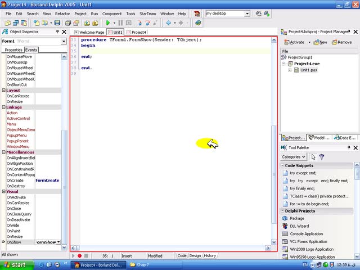Open the desktop layout combo box
This screenshot has height=270, width=360.
point(247,13)
